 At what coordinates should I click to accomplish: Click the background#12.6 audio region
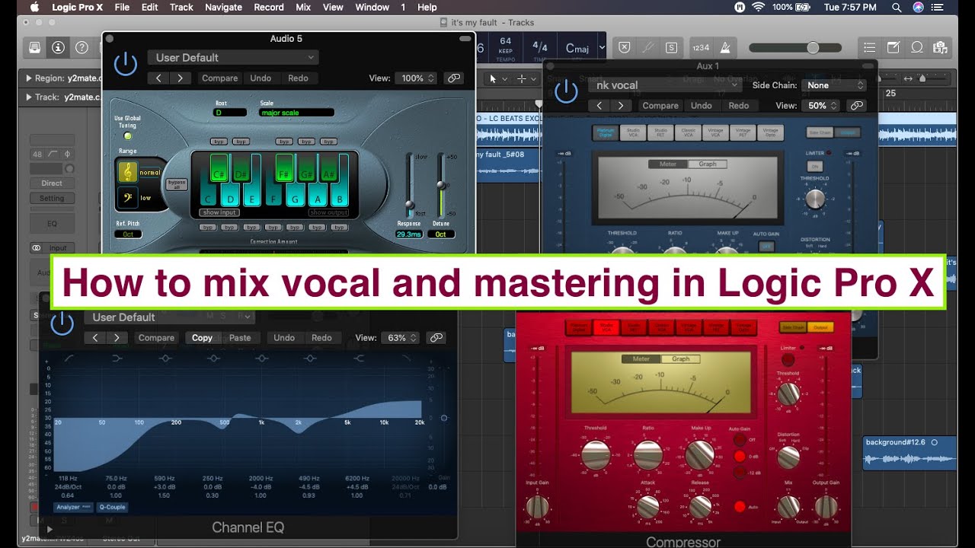click(x=909, y=454)
